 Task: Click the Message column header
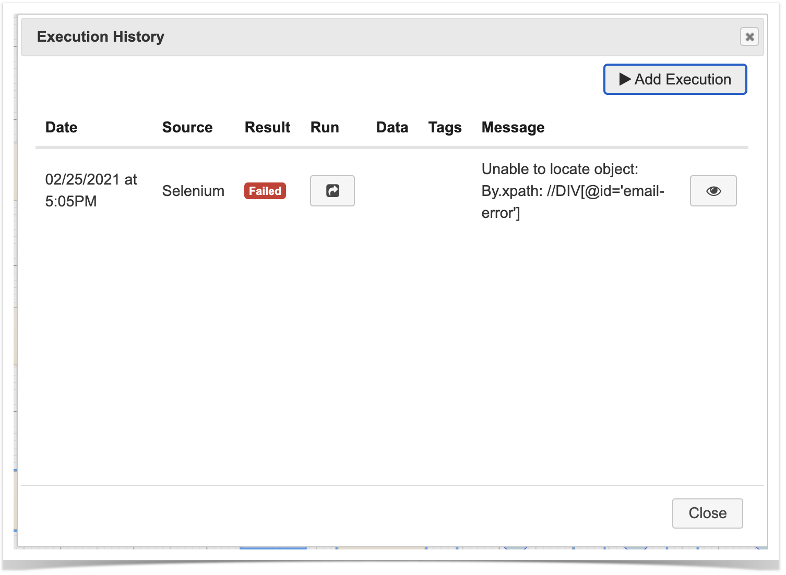(513, 128)
